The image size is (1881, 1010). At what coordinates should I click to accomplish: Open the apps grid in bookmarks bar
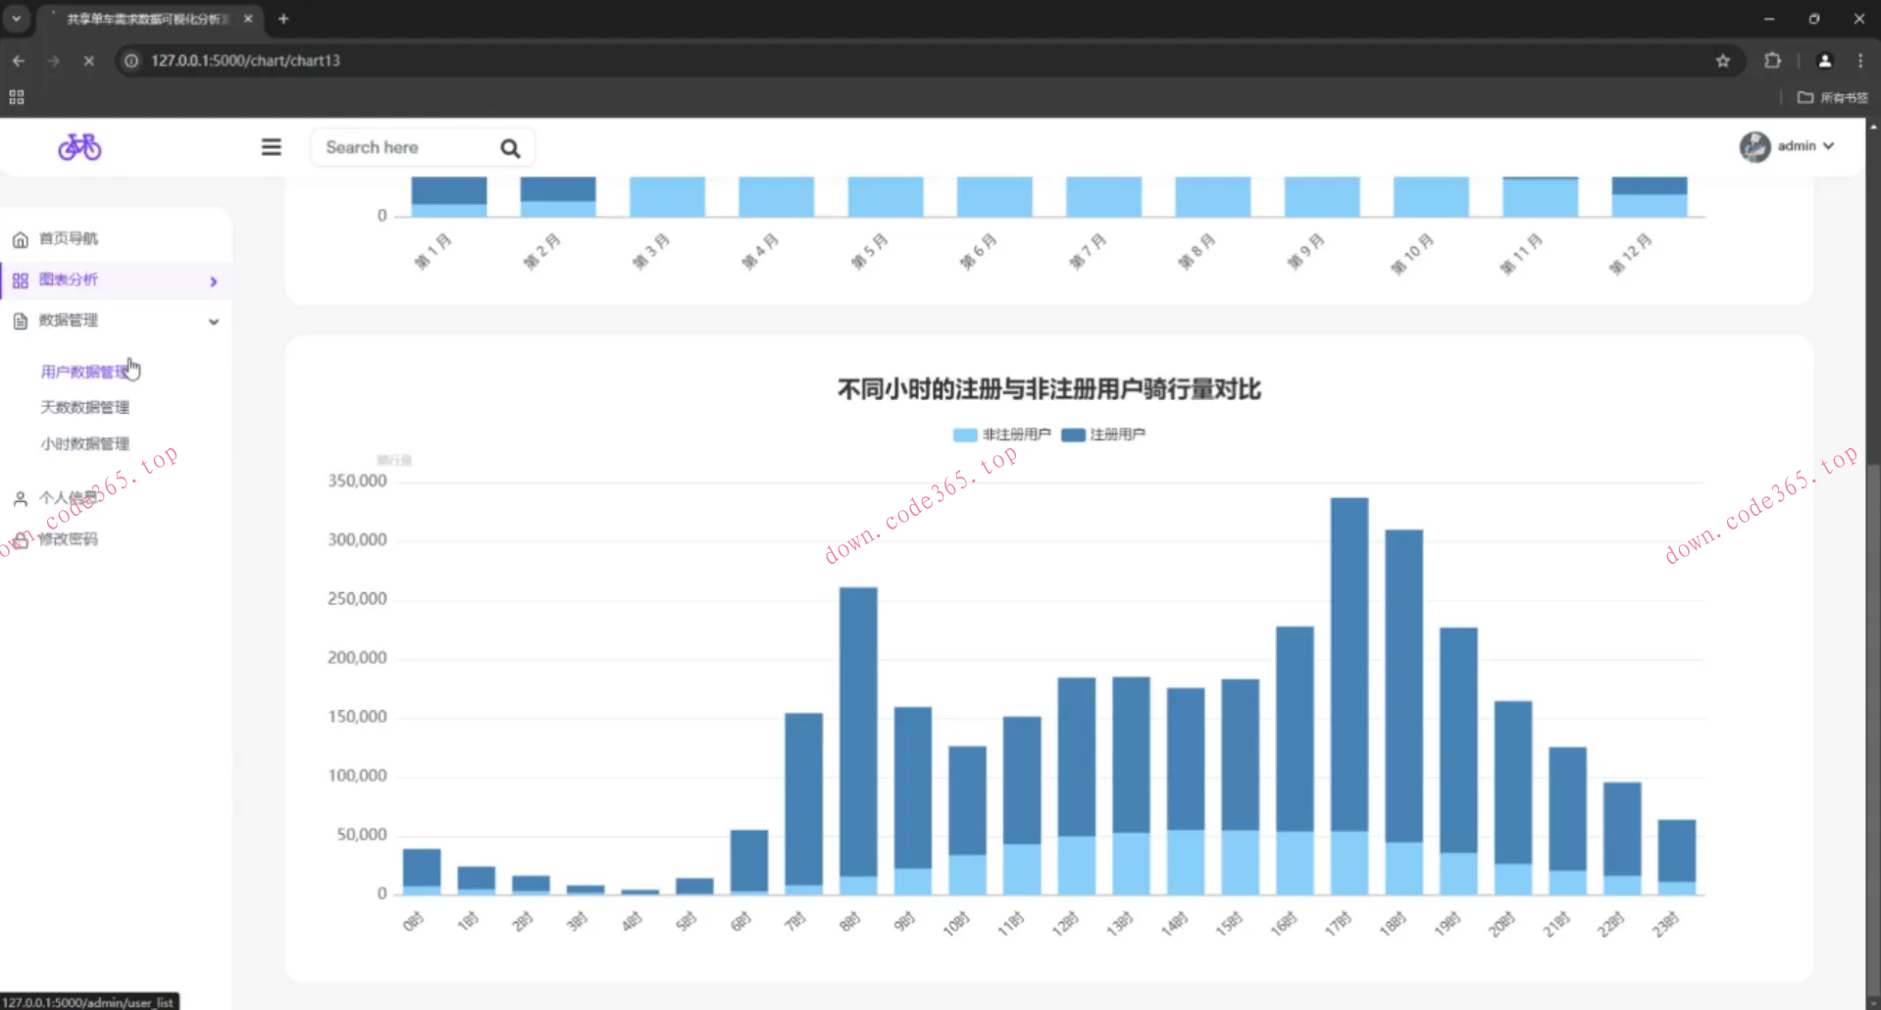(17, 97)
